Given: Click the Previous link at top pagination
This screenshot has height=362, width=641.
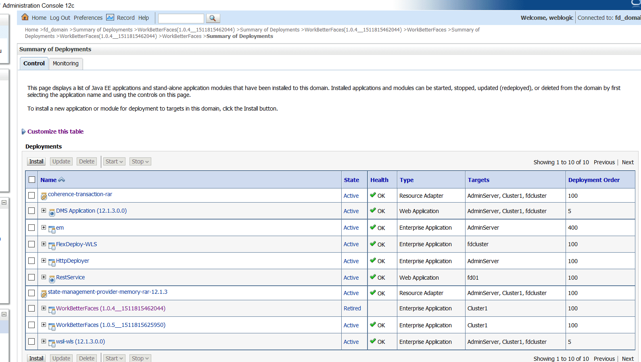Looking at the screenshot, I should (604, 162).
